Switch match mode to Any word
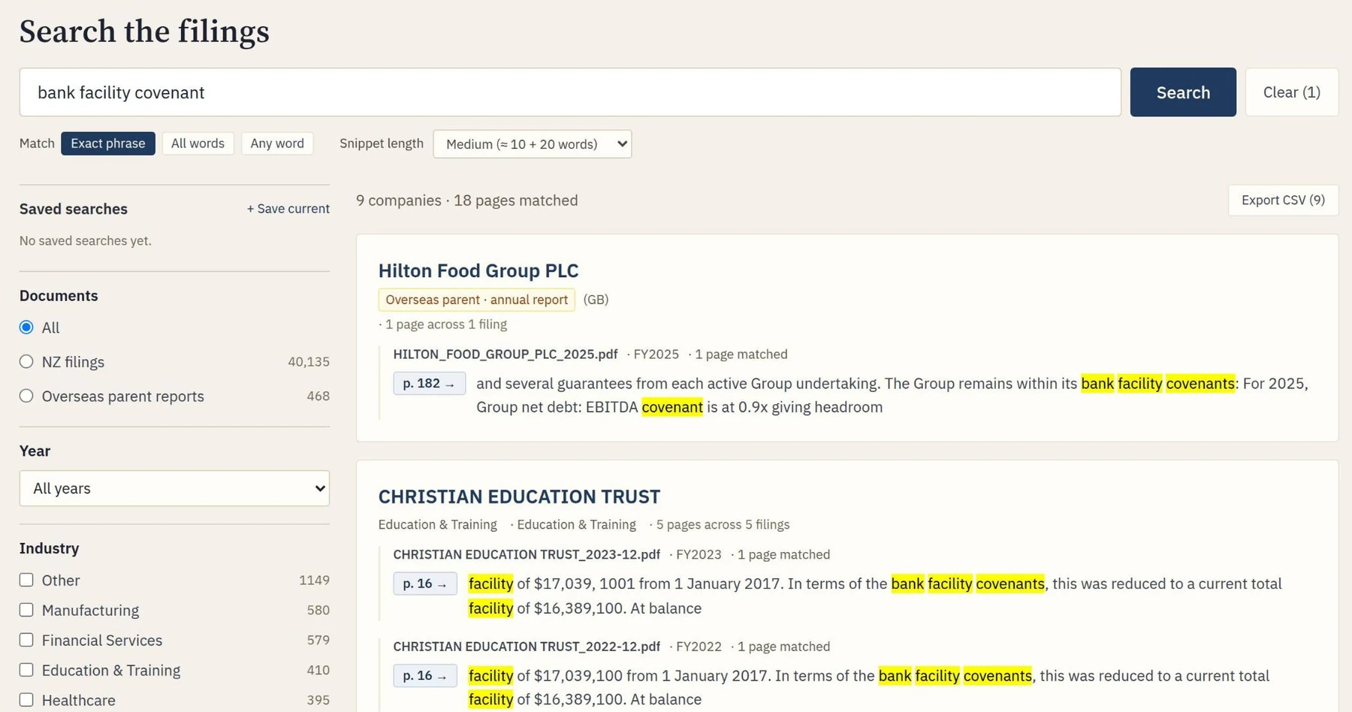This screenshot has height=712, width=1352. tap(277, 143)
